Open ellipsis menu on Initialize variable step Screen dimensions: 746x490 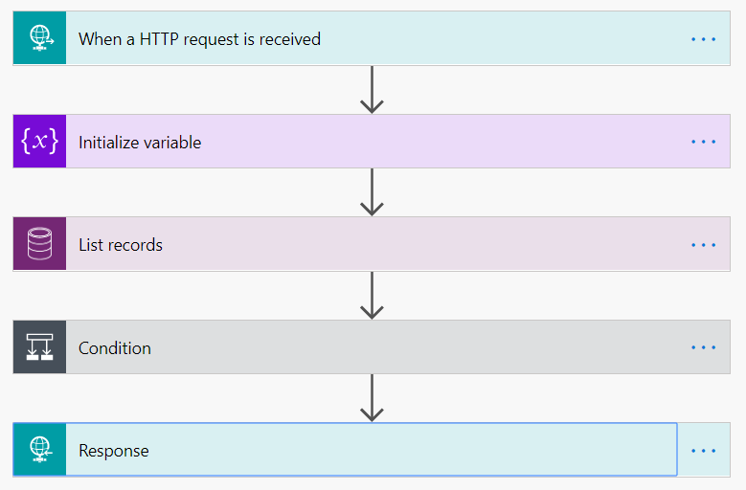703,142
